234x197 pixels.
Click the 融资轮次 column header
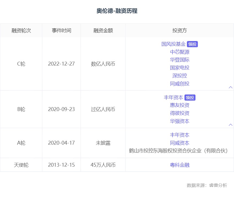click(x=21, y=31)
